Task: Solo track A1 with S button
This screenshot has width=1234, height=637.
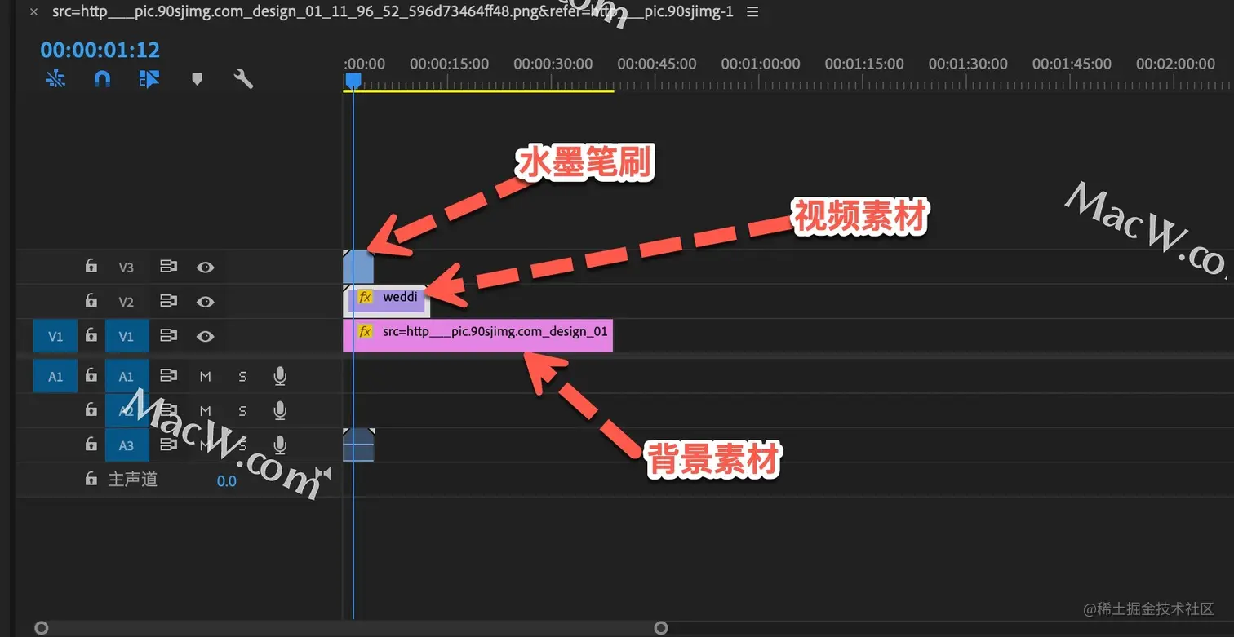Action: pos(242,376)
